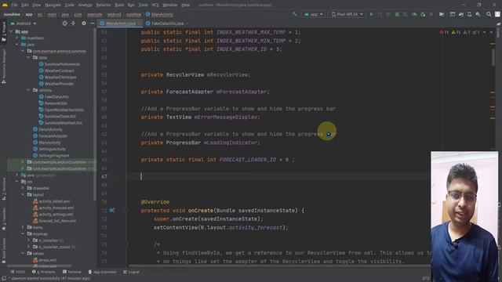Go to next highlighted error arrow
This screenshot has height=282, width=502.
pyautogui.click(x=492, y=32)
